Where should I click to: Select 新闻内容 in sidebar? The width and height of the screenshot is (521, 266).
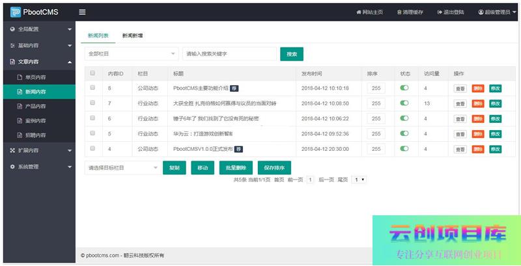coord(39,92)
